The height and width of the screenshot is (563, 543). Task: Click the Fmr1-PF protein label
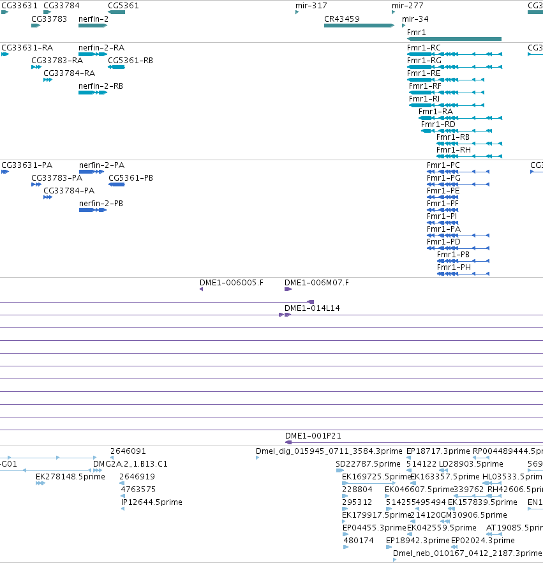[x=443, y=204]
